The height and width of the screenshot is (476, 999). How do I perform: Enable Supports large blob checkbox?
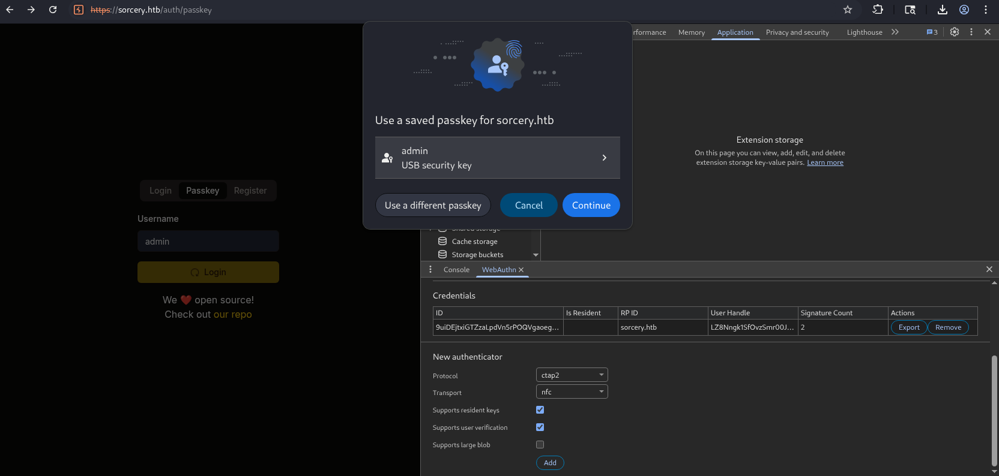540,445
